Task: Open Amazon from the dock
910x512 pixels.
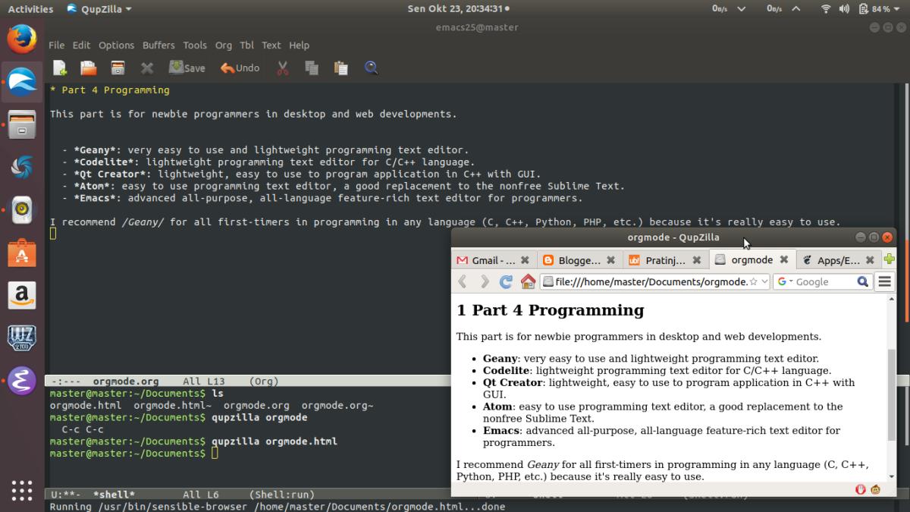Action: pos(22,295)
